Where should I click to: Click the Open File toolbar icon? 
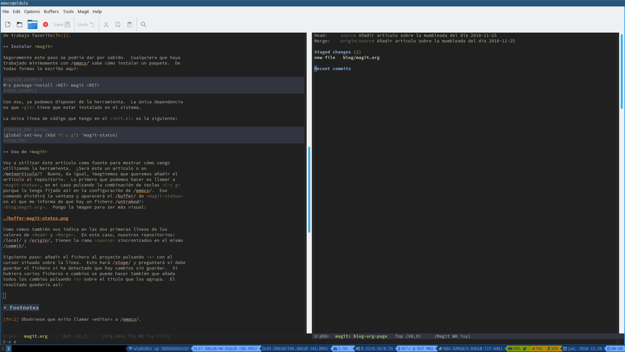click(x=20, y=24)
